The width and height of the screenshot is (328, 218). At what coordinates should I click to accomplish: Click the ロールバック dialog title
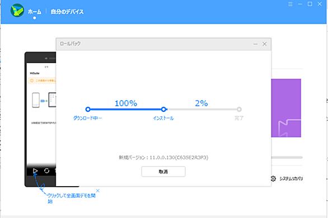(70, 44)
